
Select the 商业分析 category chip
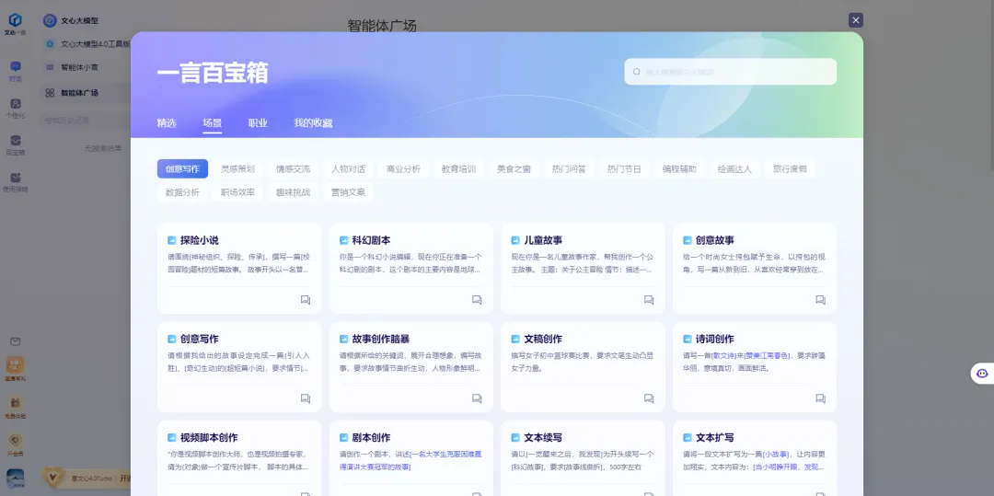click(x=403, y=169)
